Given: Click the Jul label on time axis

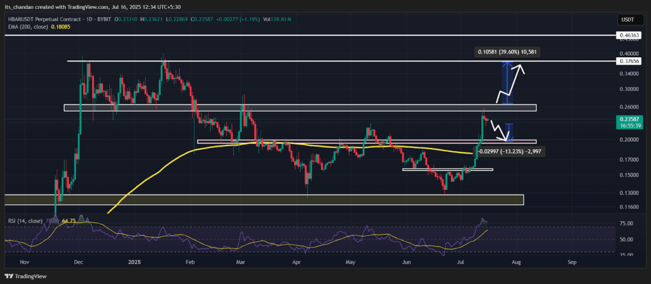Looking at the screenshot, I should point(461,263).
